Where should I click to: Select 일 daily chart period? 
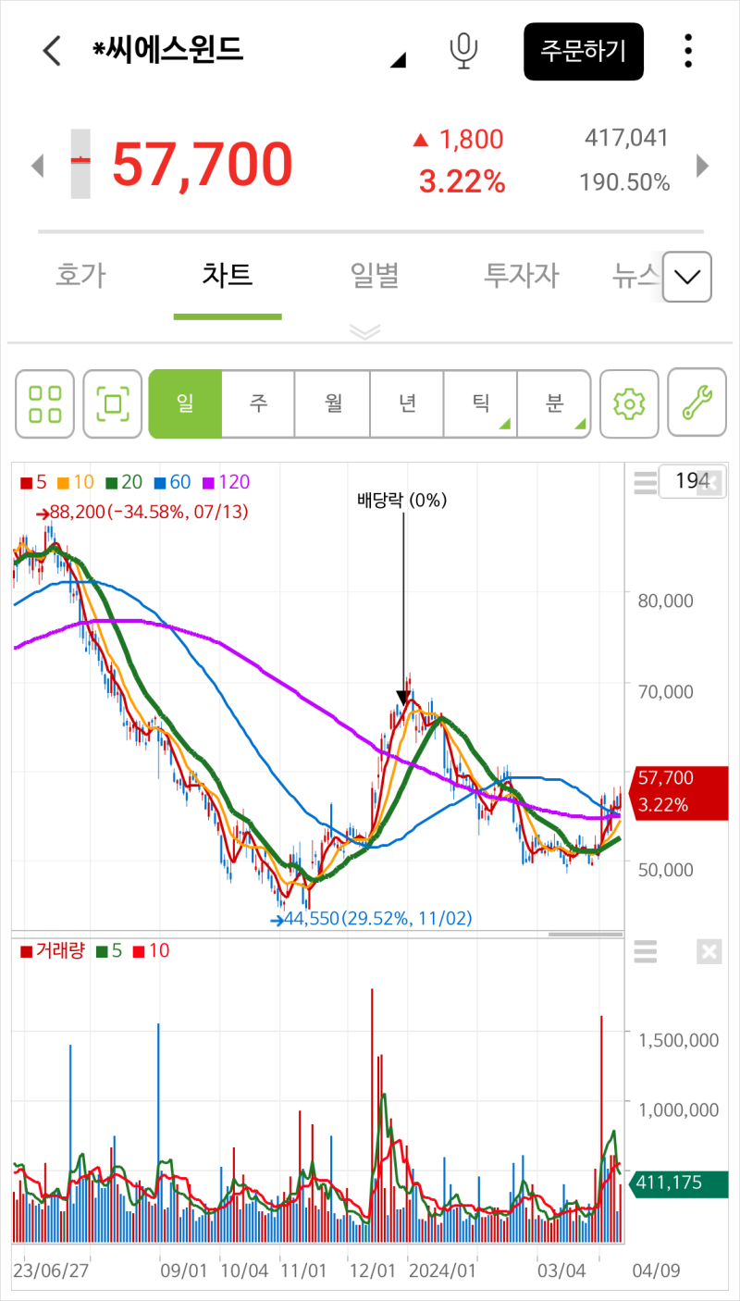(185, 404)
